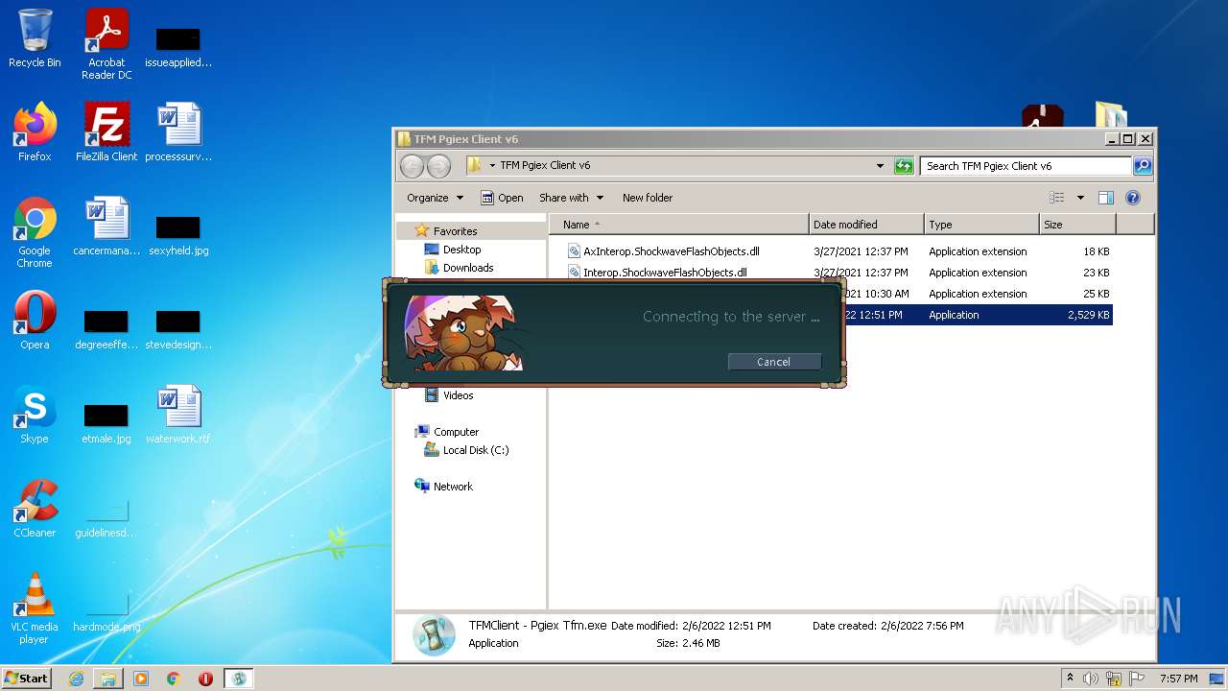The height and width of the screenshot is (691, 1228).
Task: Show hidden system tray icons arrow
Action: coord(1070,679)
